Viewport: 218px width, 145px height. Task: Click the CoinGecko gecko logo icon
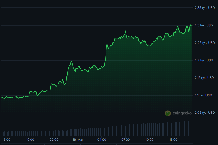[168, 113]
